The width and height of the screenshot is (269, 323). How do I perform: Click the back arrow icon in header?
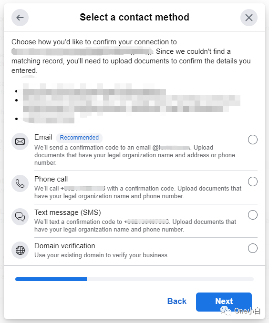[20, 18]
